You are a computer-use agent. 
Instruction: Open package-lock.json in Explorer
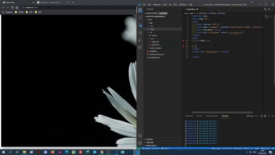tap(156, 54)
